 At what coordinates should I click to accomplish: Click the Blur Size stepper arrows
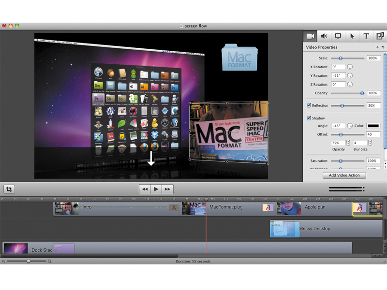[x=370, y=143]
